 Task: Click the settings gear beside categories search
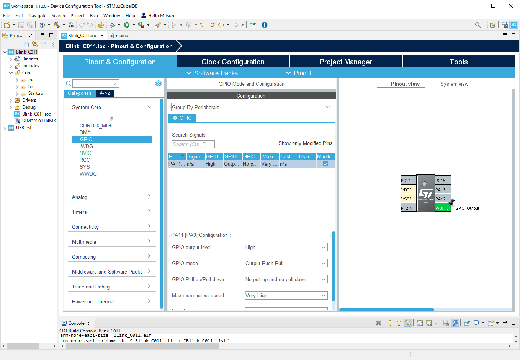pos(159,83)
